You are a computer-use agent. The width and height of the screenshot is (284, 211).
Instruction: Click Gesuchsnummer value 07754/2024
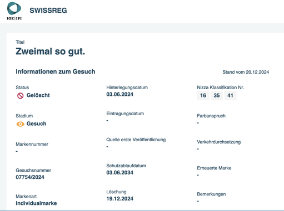[30, 177]
